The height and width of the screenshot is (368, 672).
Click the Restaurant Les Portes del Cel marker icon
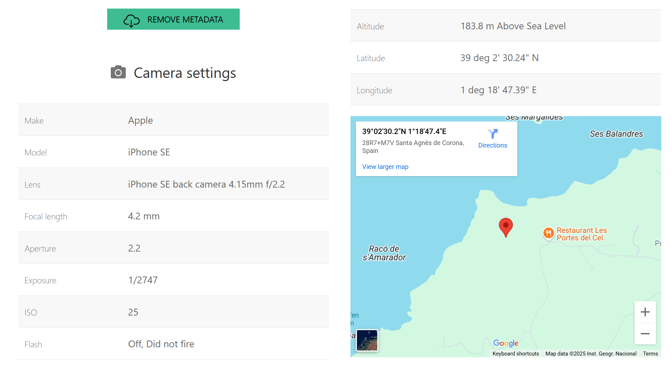(x=549, y=234)
